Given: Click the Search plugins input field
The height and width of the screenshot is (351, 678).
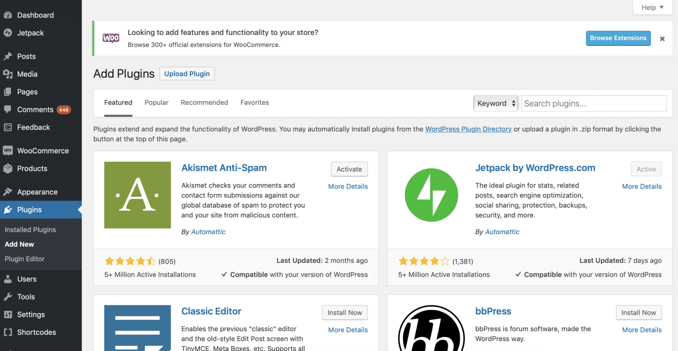Looking at the screenshot, I should (593, 103).
